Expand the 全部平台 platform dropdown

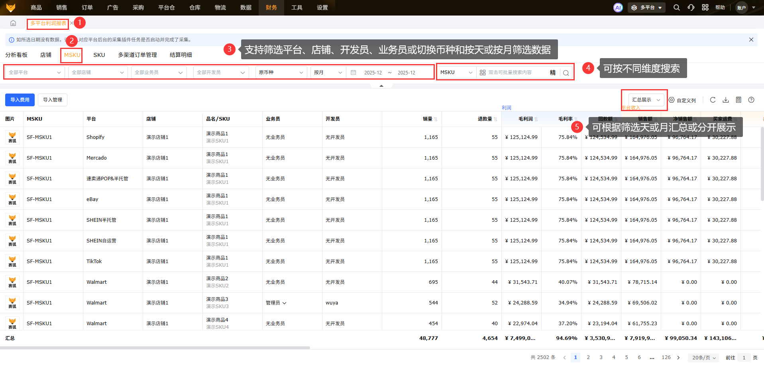click(x=34, y=72)
